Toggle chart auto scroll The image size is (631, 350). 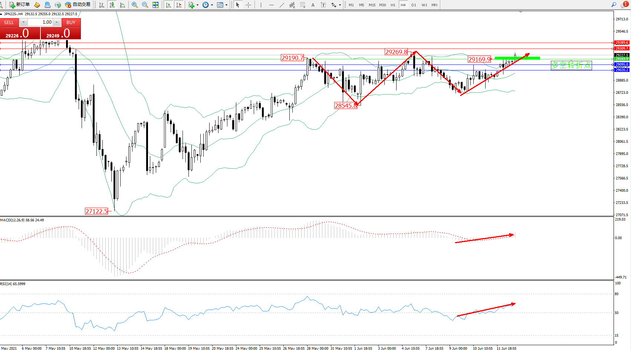coord(168,5)
